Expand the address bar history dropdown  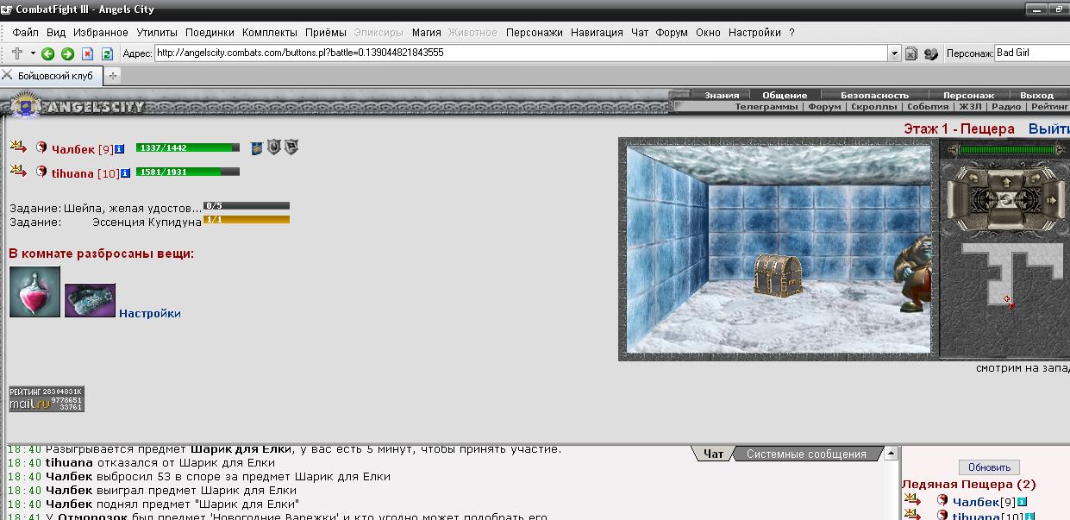click(x=894, y=53)
